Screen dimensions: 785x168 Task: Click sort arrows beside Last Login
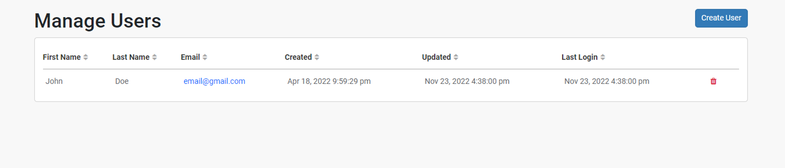[602, 57]
